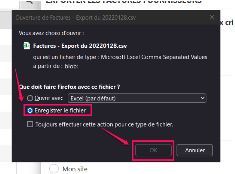Viewport: 235px width, 174px height.
Task: Click the Microsoft Excel Comma Separated Values text
Action: click(154, 57)
